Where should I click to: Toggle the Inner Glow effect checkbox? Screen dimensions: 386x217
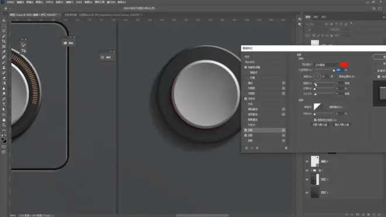click(246, 99)
